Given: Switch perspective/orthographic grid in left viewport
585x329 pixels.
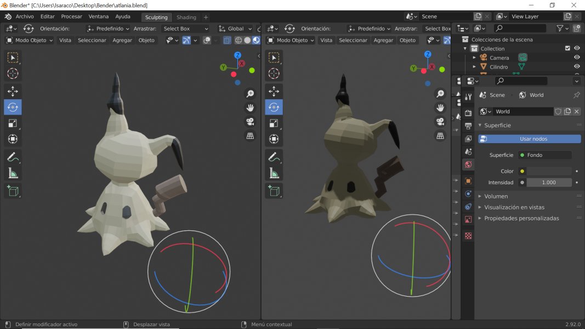Looking at the screenshot, I should pyautogui.click(x=250, y=136).
